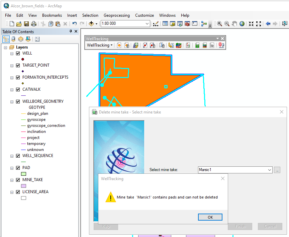Open the Windows menu

coord(167,15)
